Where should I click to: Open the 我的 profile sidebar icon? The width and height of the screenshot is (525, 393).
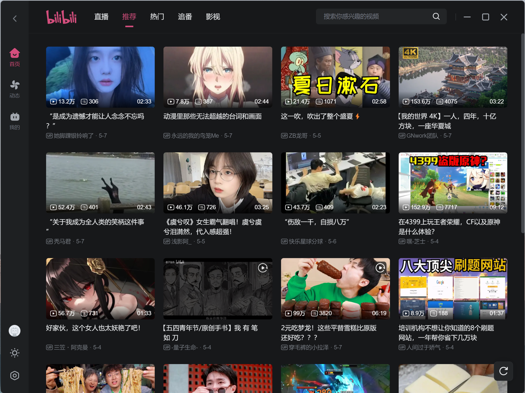pyautogui.click(x=15, y=121)
